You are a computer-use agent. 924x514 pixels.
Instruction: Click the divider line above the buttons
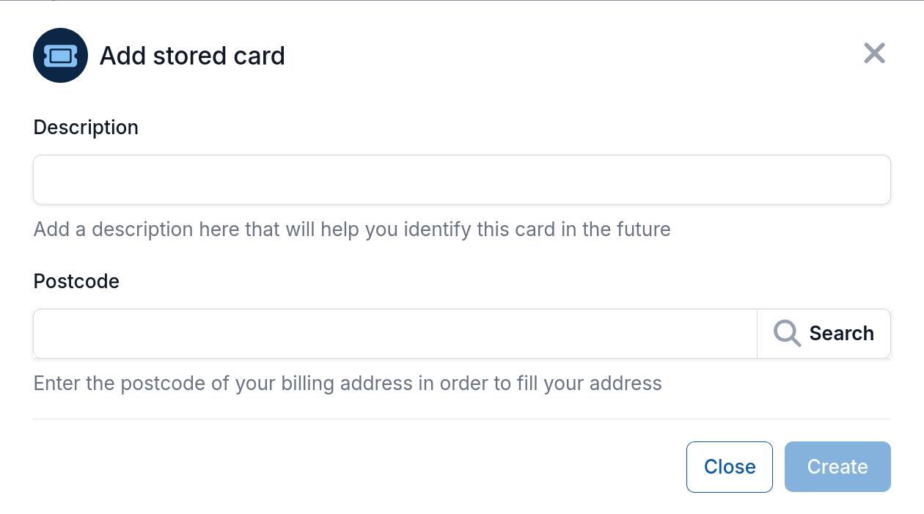point(461,419)
